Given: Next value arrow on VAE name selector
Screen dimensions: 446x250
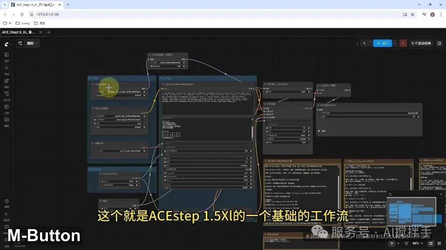Looking at the screenshot, I should coord(144,151).
